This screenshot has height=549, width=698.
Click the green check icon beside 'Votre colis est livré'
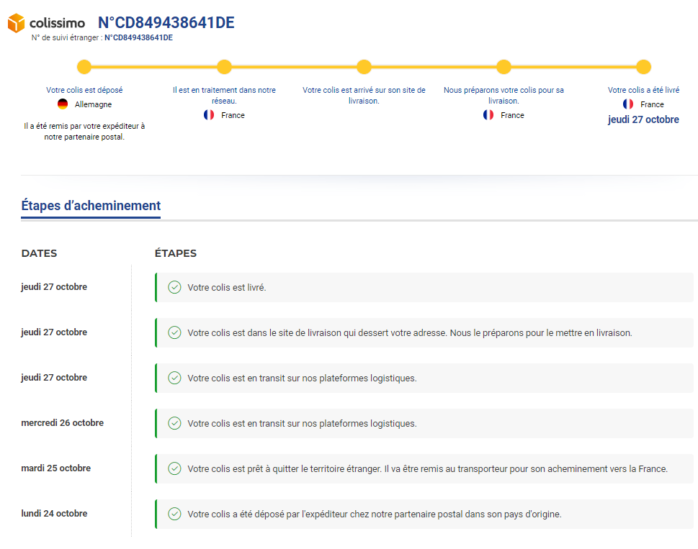point(174,287)
